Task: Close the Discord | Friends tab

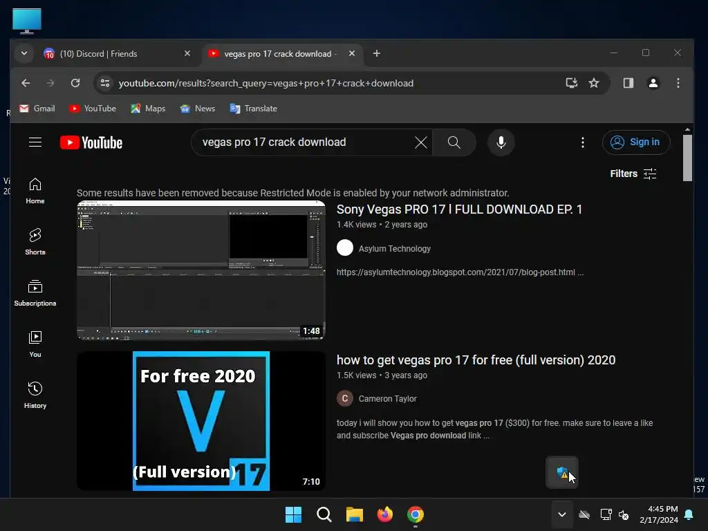Action: coord(187,54)
